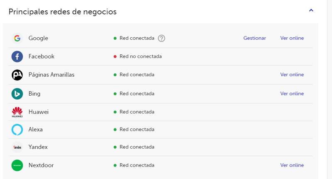Click the Yandex logo icon

pyautogui.click(x=17, y=147)
